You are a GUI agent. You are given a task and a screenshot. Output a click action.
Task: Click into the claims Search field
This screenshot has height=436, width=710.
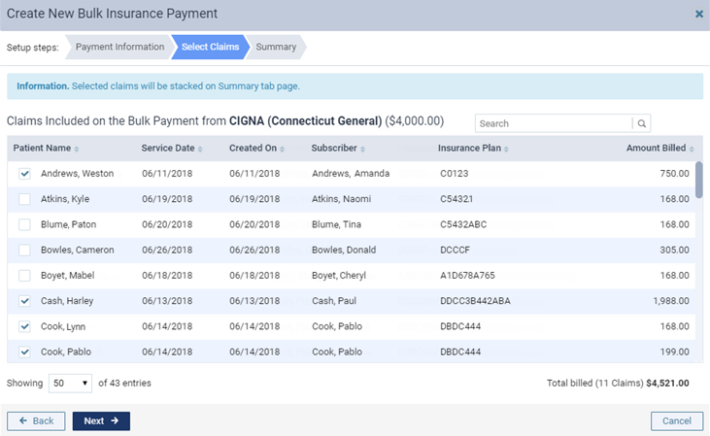coord(554,123)
